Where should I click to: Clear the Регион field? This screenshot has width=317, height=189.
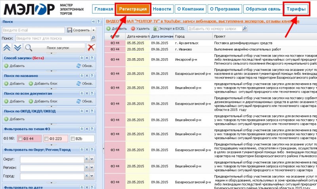pyautogui.click(x=86, y=168)
